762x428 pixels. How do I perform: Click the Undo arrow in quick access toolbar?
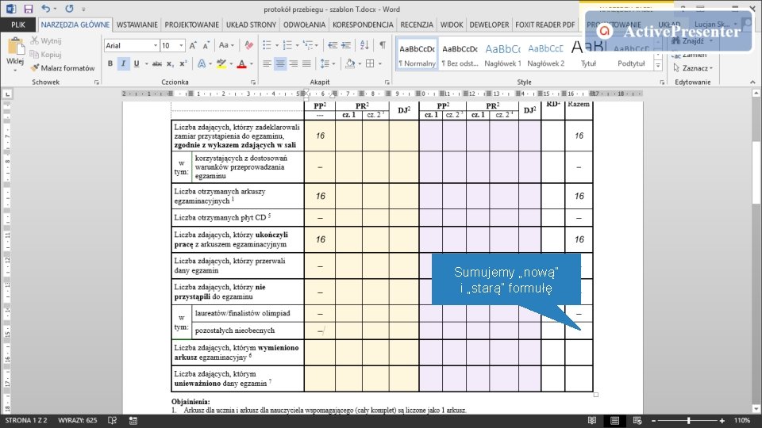46,9
